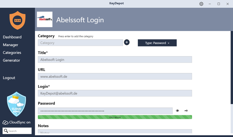Close the KeyDepot window

pyautogui.click(x=227, y=4)
